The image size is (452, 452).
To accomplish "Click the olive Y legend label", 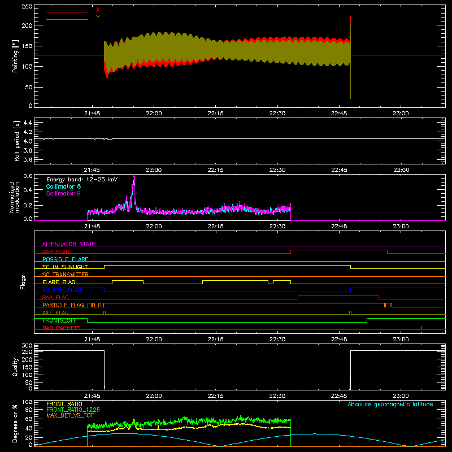I will (x=98, y=18).
